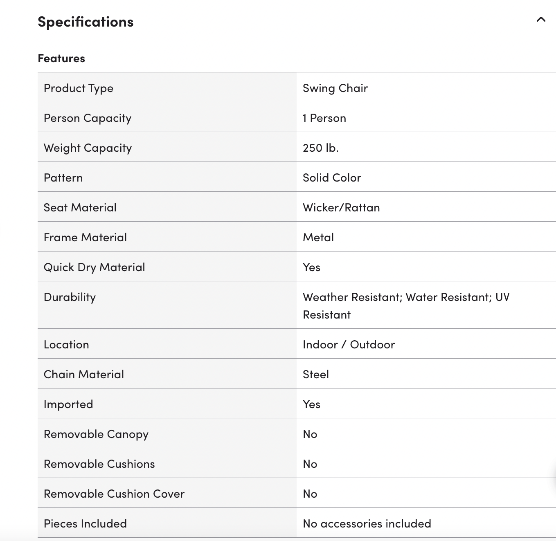Collapse the Specifications section chevron

click(541, 19)
